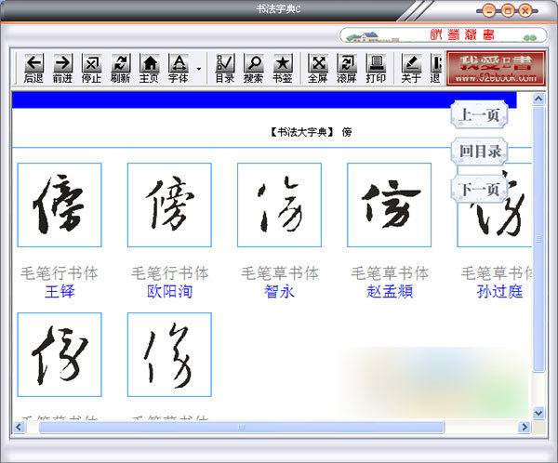Click the 后退 (Back) toolbar icon
Screen dimensions: 558x463
pyautogui.click(x=33, y=69)
